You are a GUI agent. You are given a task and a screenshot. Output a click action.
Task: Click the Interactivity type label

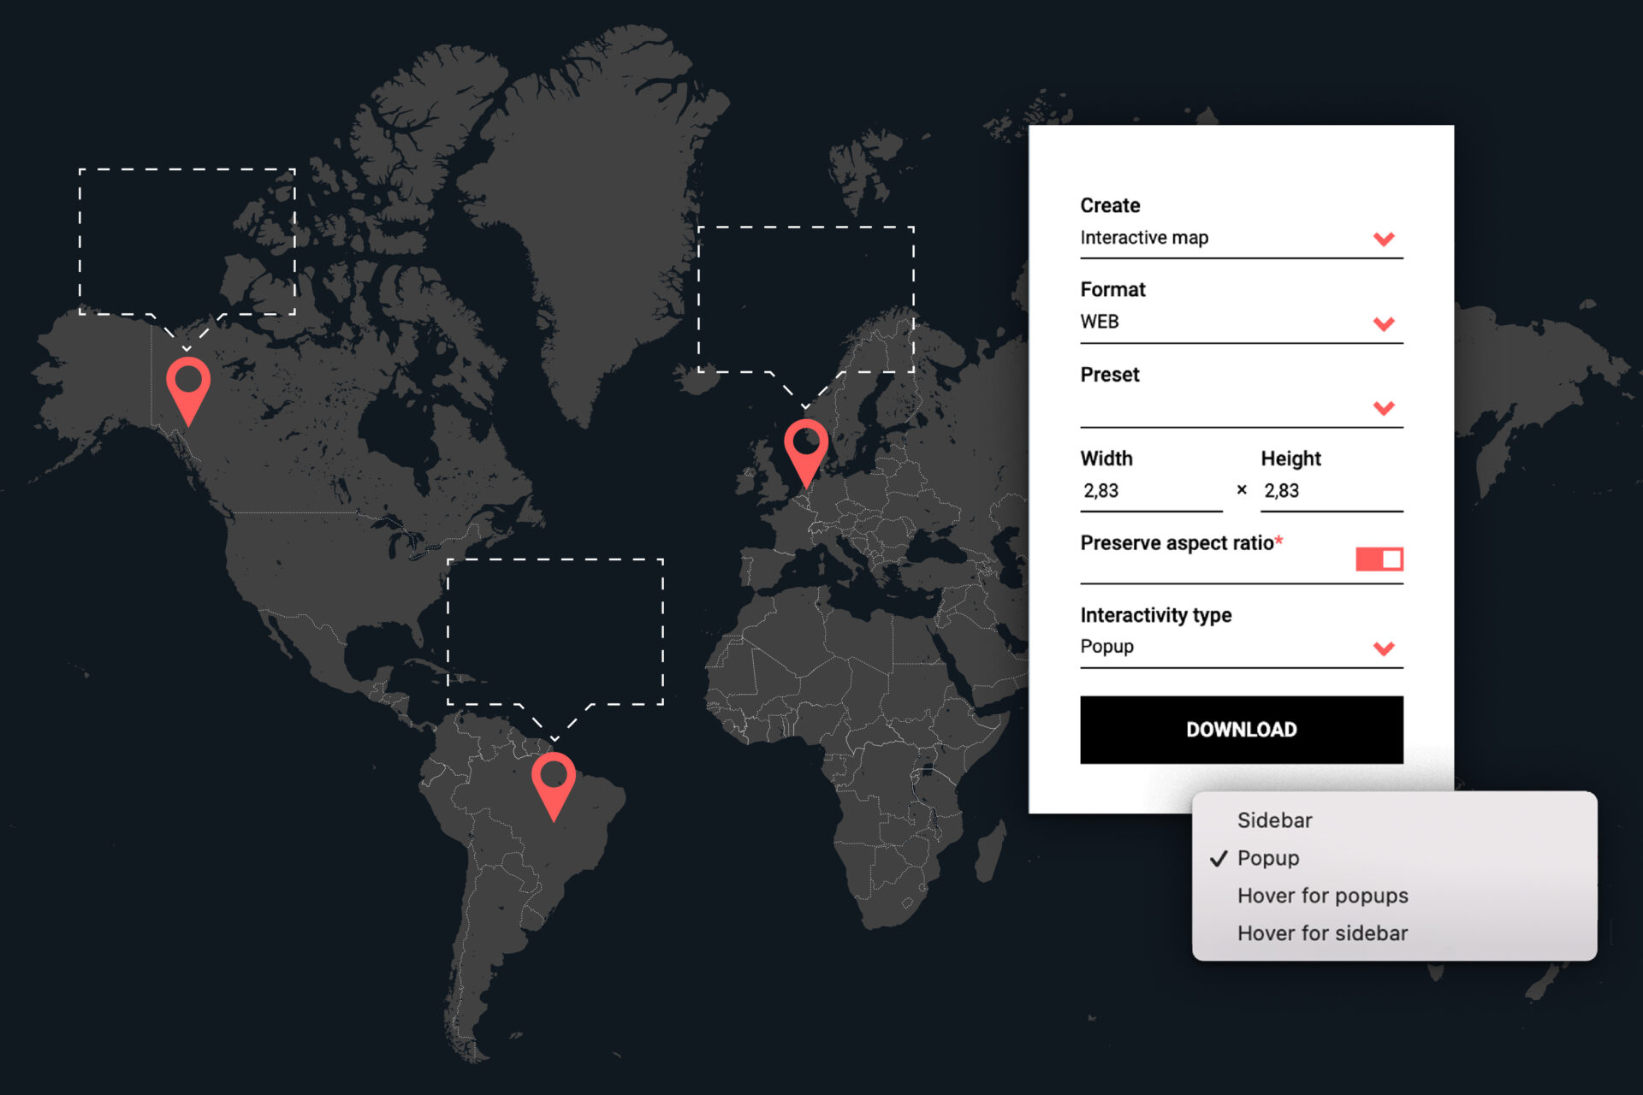(x=1156, y=614)
